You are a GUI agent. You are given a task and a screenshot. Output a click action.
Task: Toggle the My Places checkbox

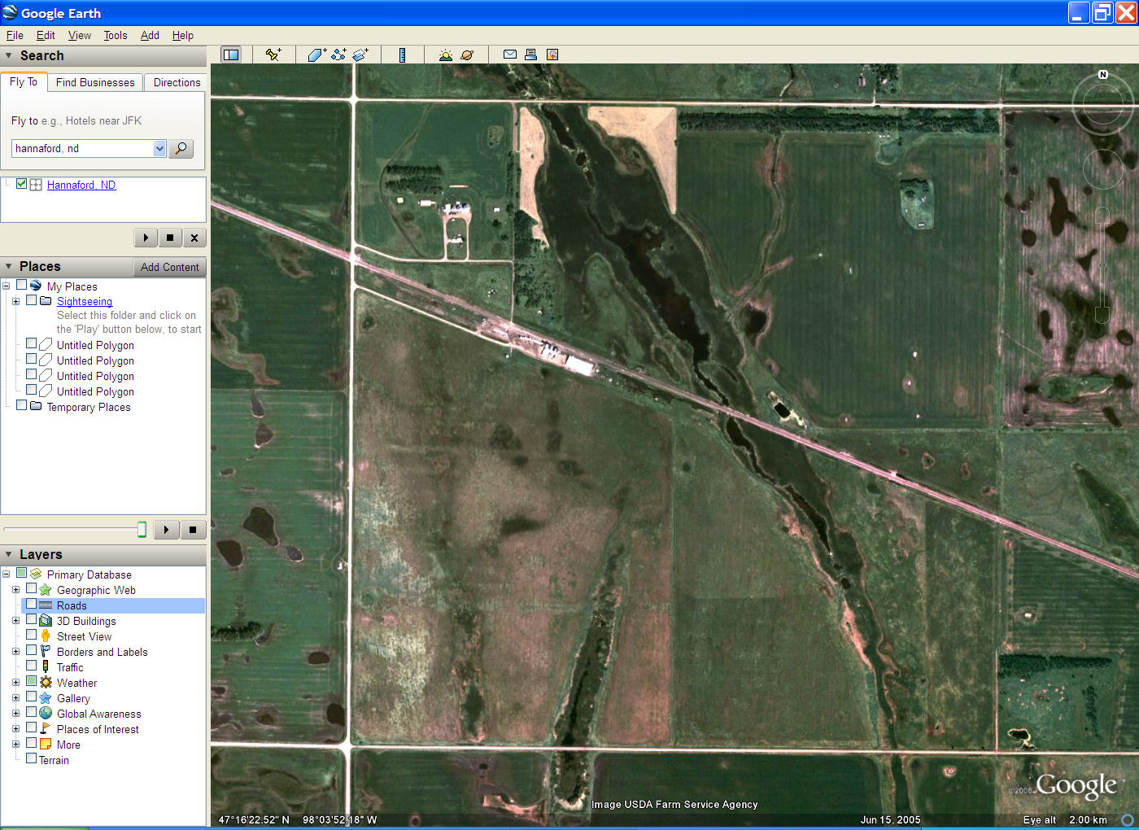(x=22, y=286)
